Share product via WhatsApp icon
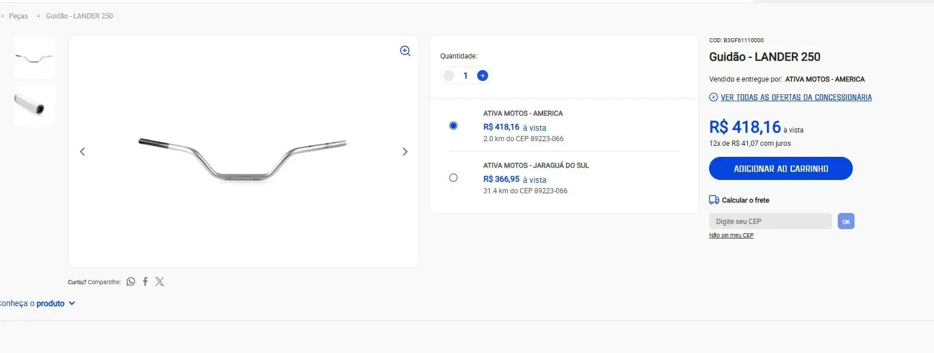Image resolution: width=934 pixels, height=353 pixels. (x=131, y=282)
